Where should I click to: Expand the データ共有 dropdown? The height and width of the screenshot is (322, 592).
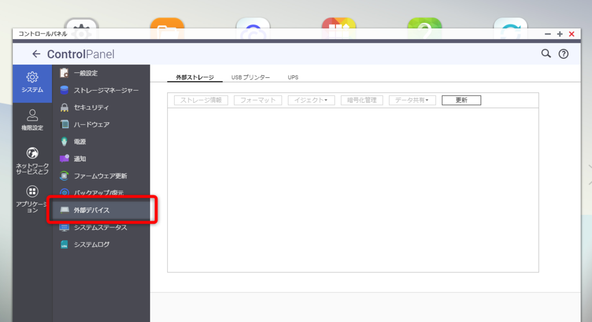tap(412, 100)
